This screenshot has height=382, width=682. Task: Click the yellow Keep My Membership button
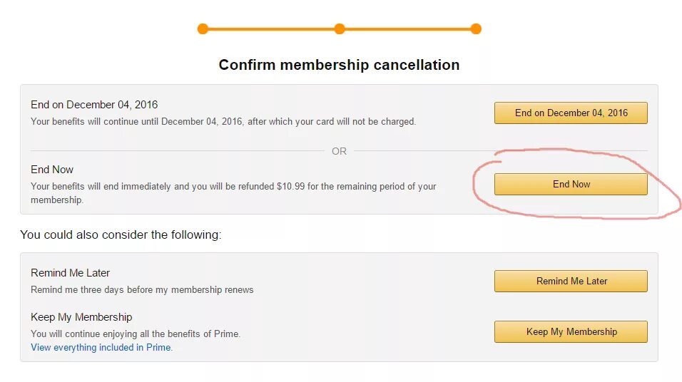tap(571, 331)
